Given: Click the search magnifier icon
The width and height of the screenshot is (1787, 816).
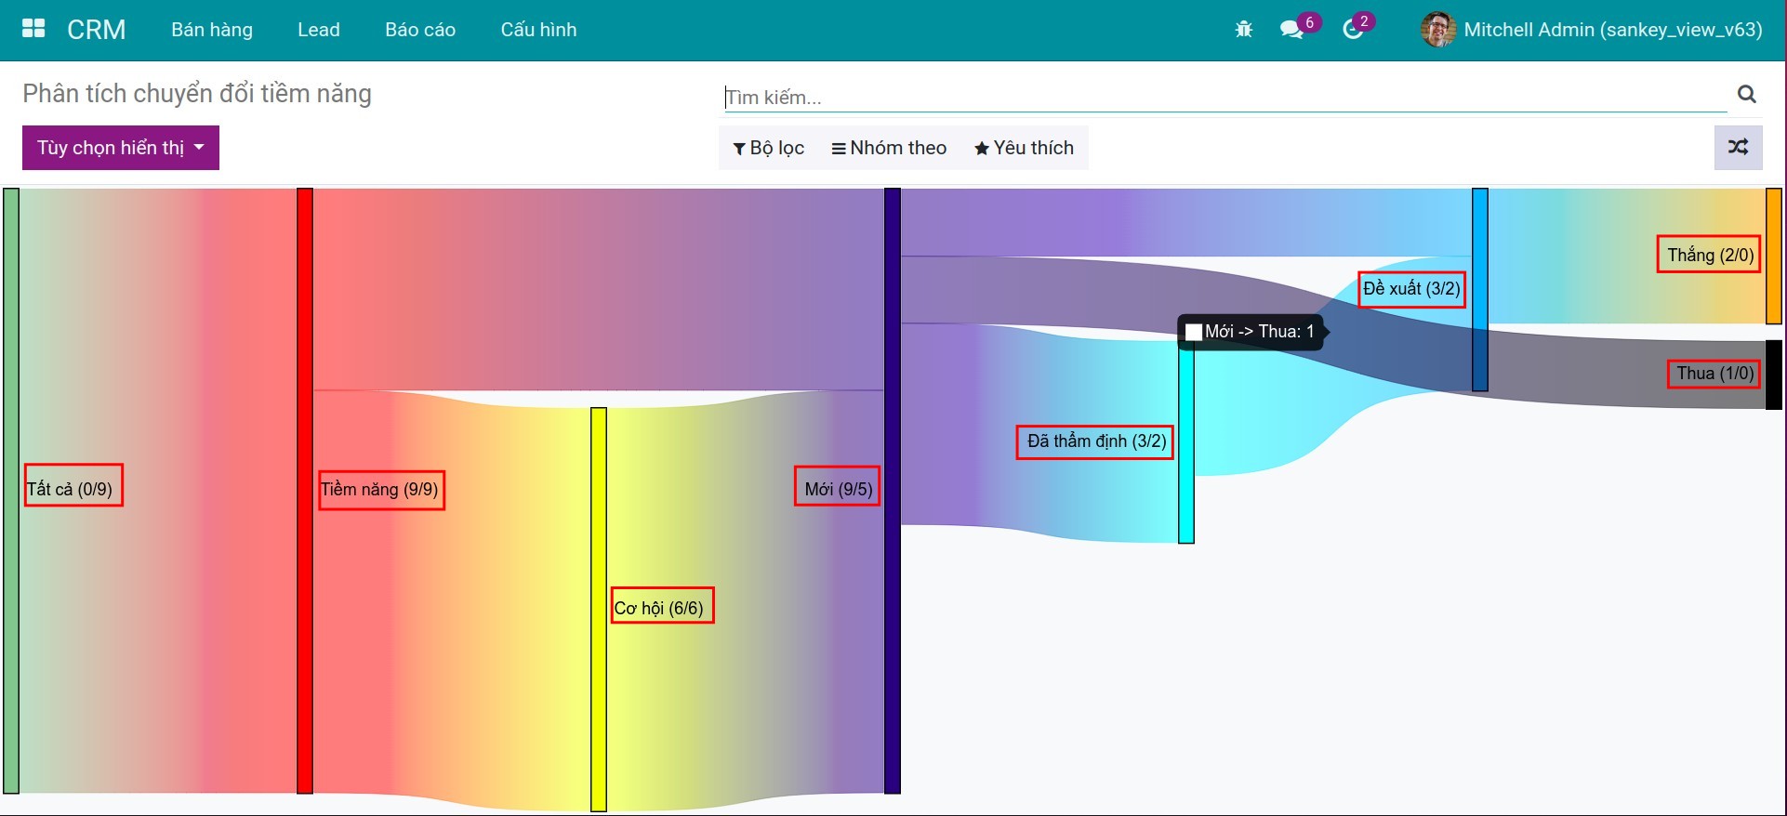Looking at the screenshot, I should pyautogui.click(x=1746, y=94).
